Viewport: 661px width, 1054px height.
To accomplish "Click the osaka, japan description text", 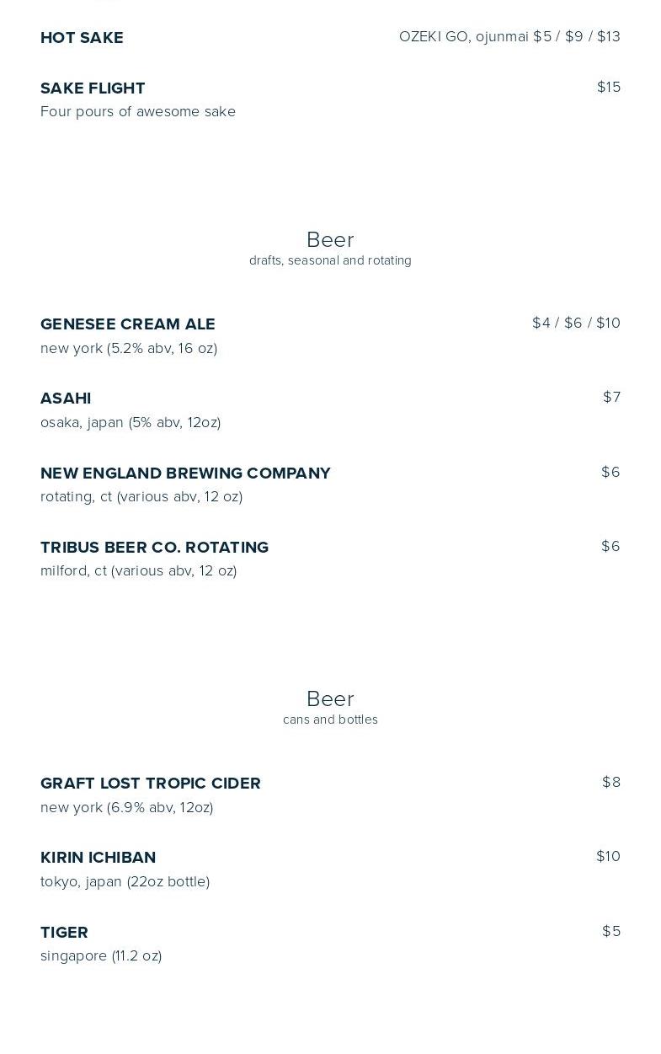I will [131, 422].
